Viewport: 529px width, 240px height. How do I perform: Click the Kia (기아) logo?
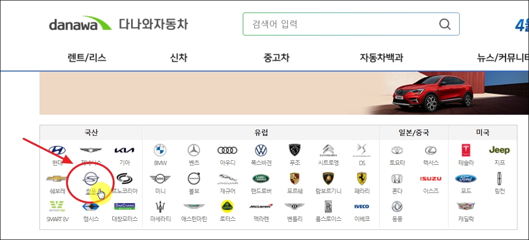tap(124, 150)
